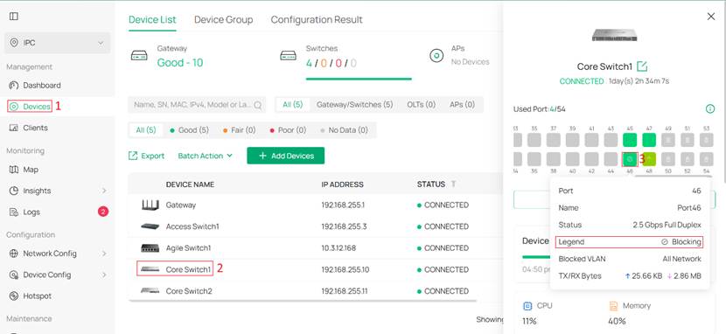Screen dimensions: 726x334
Task: Click the Used Port info icon
Action: [x=709, y=109]
